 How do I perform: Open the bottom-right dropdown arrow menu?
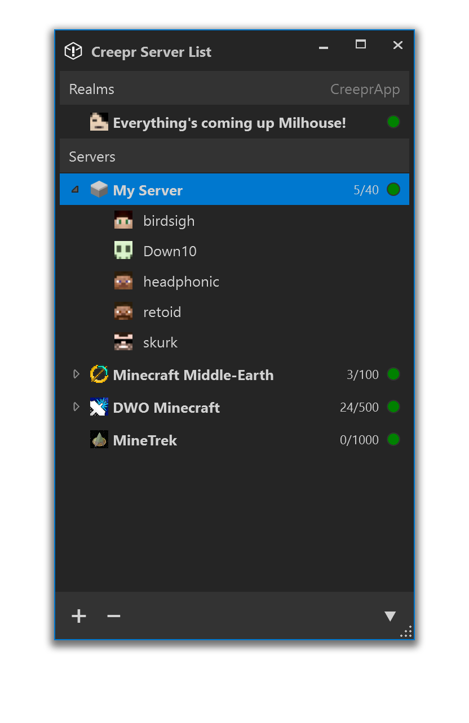[390, 616]
